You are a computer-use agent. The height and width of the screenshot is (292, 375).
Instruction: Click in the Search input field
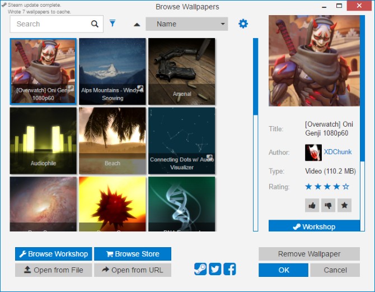[x=50, y=24]
